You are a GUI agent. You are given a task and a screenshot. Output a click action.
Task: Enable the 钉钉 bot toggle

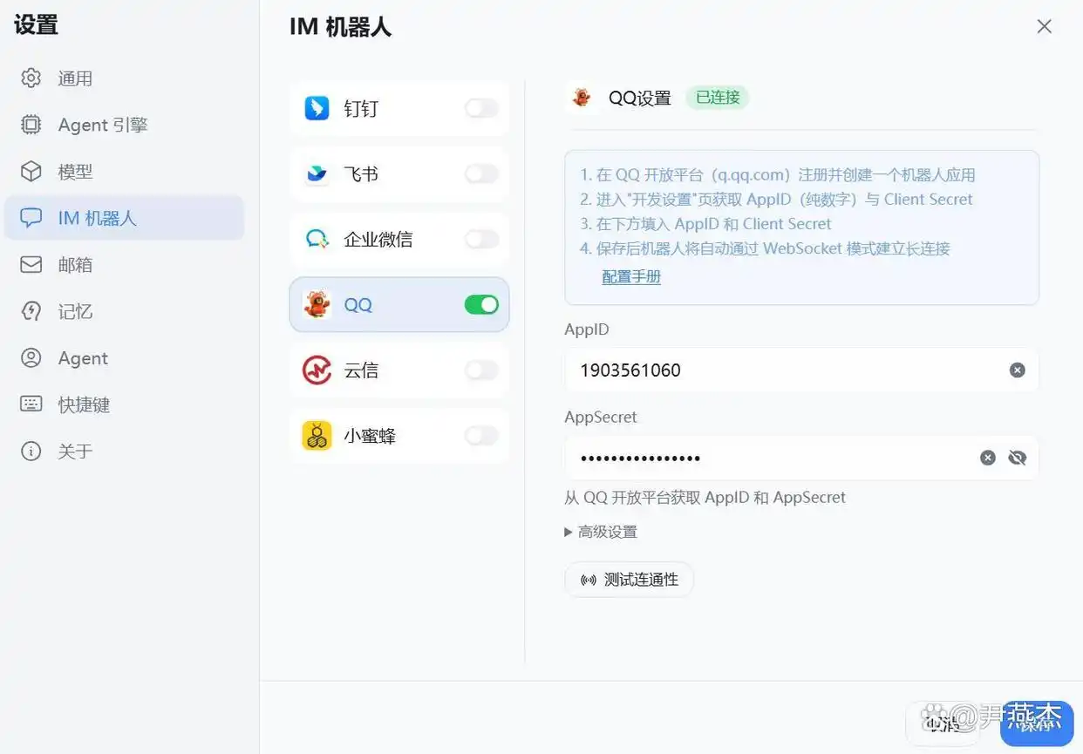(x=480, y=108)
